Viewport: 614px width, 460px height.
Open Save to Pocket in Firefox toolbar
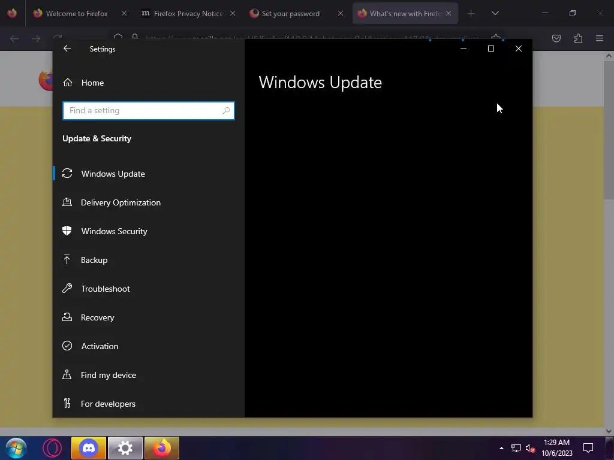(556, 38)
